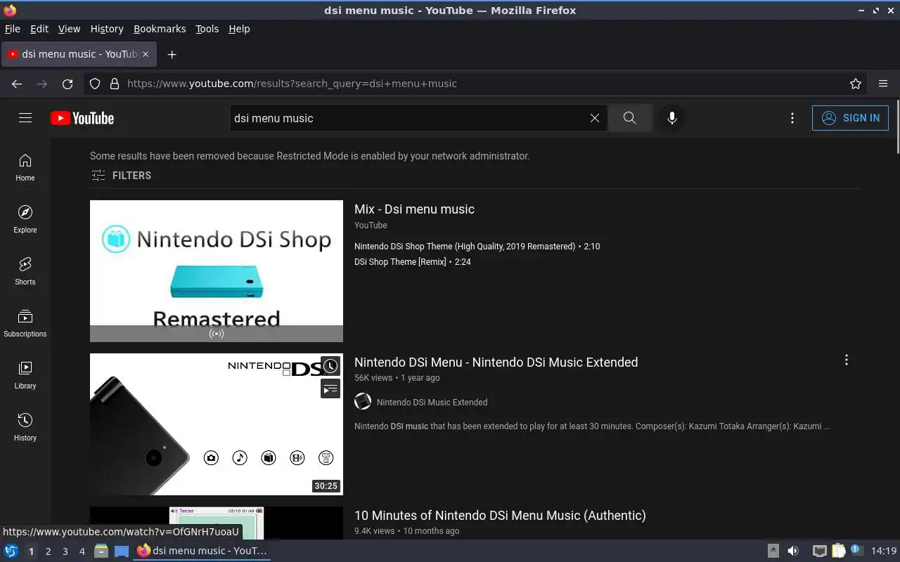Click the SIGN IN button
Viewport: 900px width, 562px height.
point(850,118)
